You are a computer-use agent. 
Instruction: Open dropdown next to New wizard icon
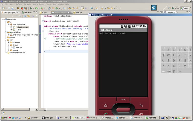tap(6, 8)
